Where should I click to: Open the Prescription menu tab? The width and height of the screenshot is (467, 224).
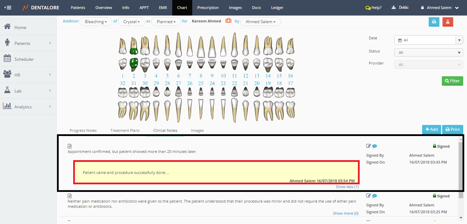(x=208, y=8)
